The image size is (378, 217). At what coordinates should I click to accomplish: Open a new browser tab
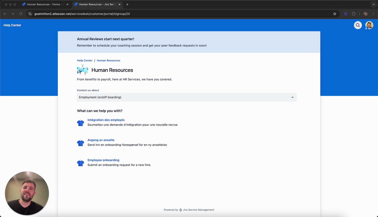(x=127, y=4)
